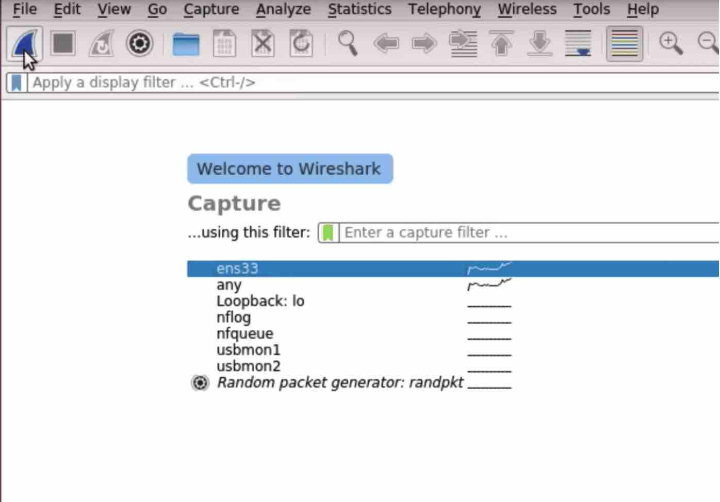
Task: Open the File menu
Action: pyautogui.click(x=25, y=9)
